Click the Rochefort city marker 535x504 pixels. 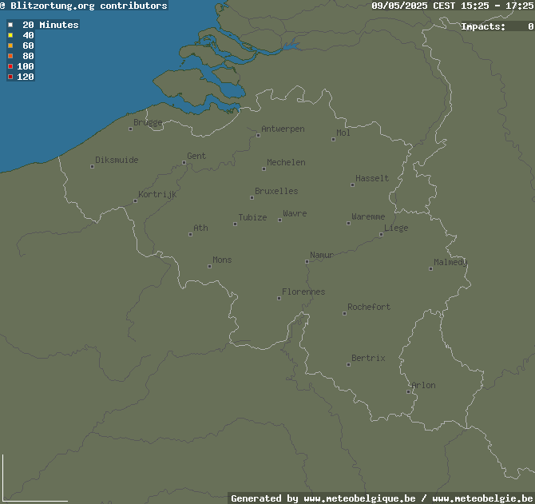(345, 314)
